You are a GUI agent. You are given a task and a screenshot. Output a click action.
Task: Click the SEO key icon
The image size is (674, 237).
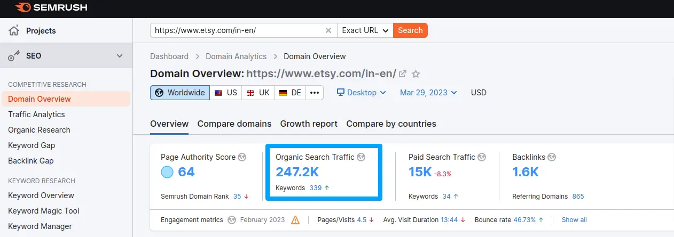pos(14,56)
